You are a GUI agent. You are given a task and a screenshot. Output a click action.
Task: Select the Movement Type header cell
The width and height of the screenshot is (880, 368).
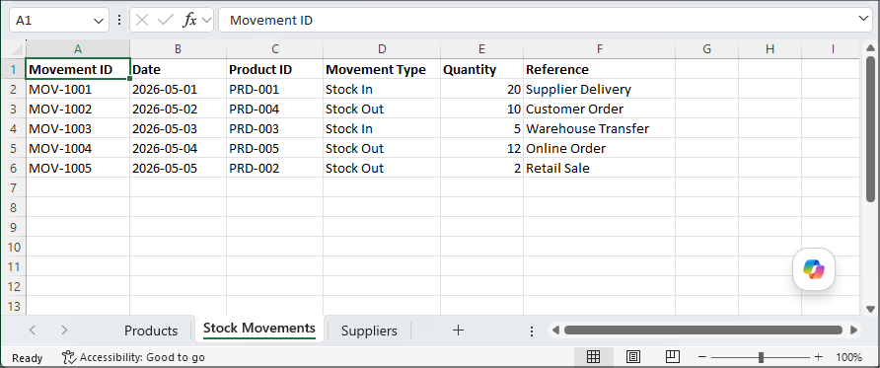click(x=382, y=70)
